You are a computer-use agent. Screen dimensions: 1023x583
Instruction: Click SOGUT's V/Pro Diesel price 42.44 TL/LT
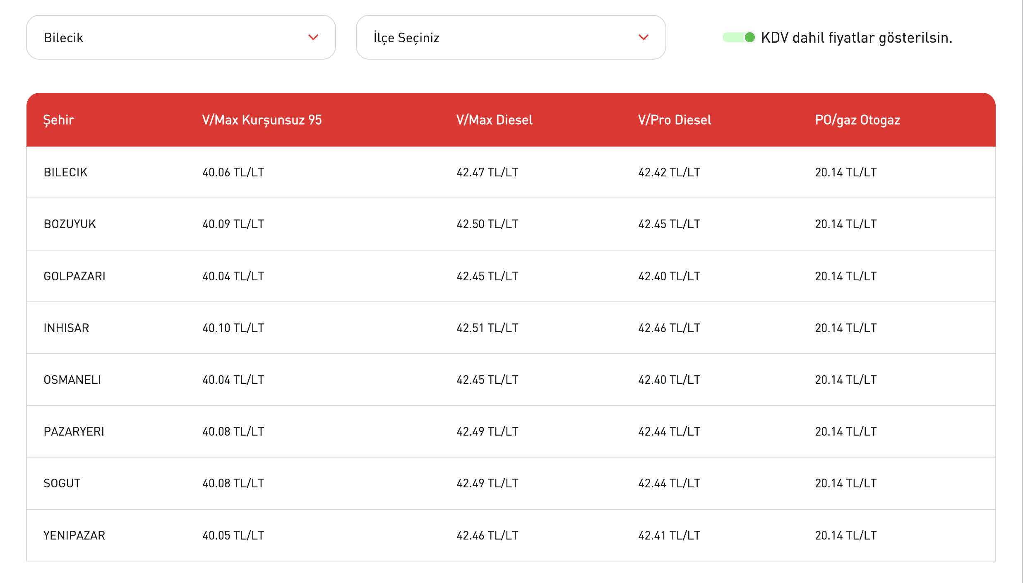669,483
